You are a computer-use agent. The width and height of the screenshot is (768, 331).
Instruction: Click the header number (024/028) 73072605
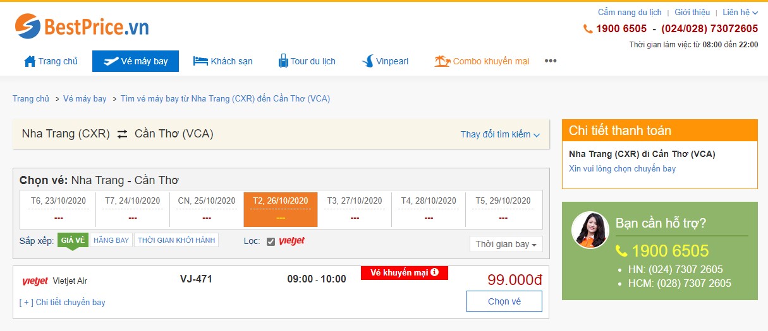[x=710, y=28]
